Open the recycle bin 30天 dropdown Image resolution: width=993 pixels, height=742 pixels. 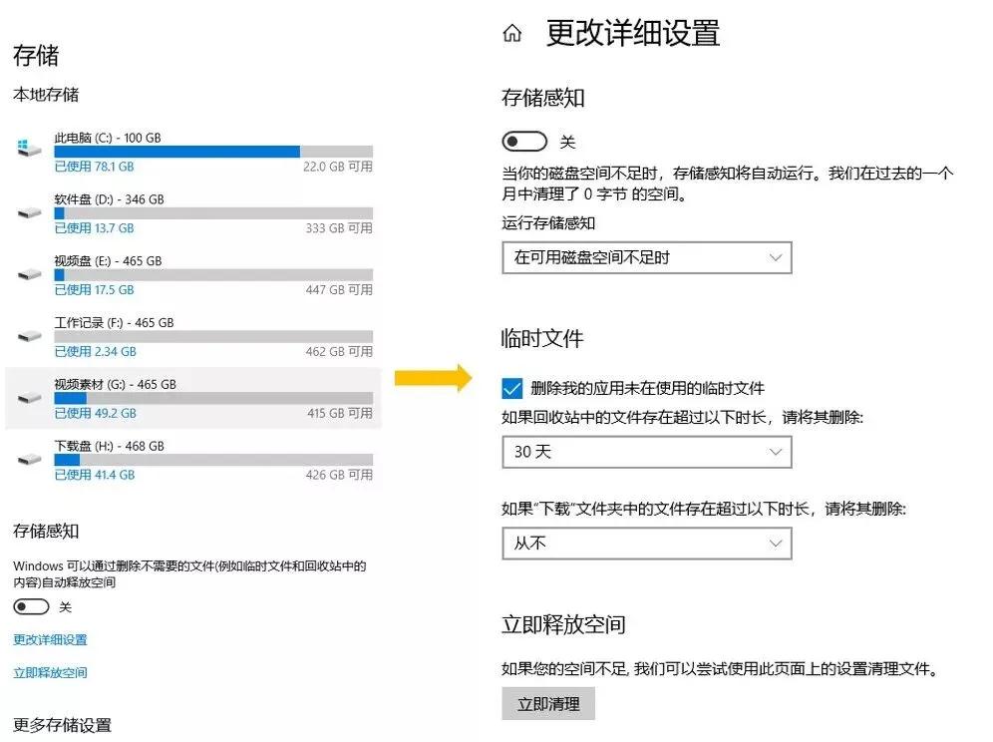click(646, 452)
